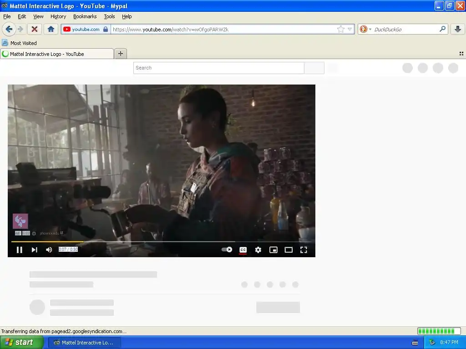Visit the phoenix.edu advertiser link
The height and width of the screenshot is (349, 466).
pyautogui.click(x=51, y=233)
